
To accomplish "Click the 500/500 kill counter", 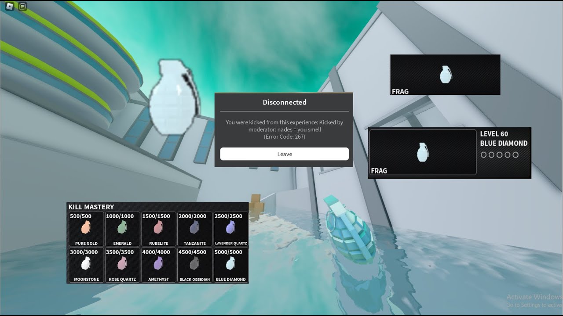I will (80, 216).
